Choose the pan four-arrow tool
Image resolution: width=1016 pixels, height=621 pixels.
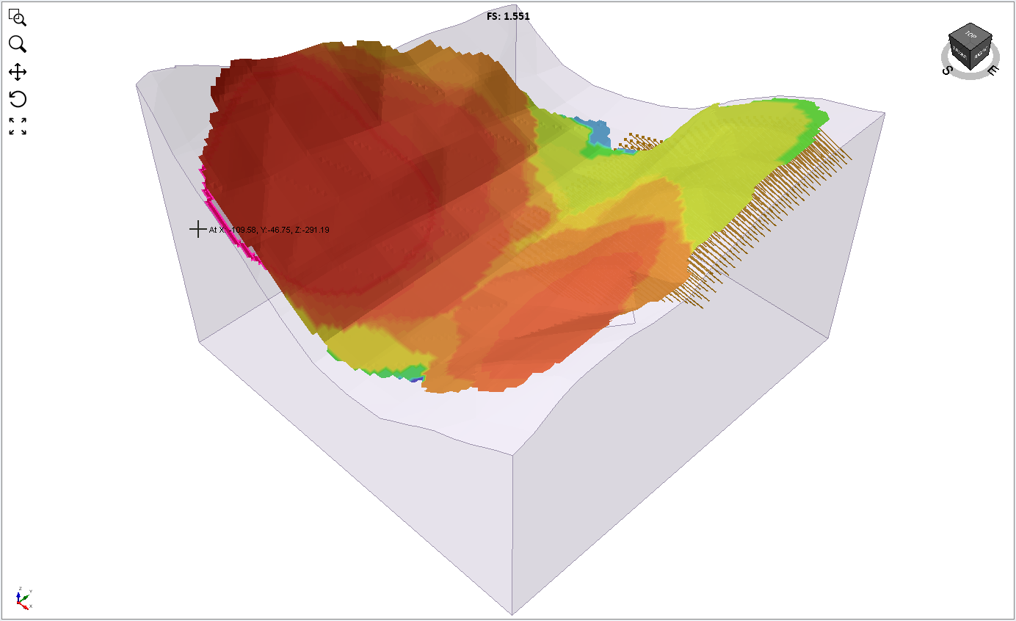[18, 72]
